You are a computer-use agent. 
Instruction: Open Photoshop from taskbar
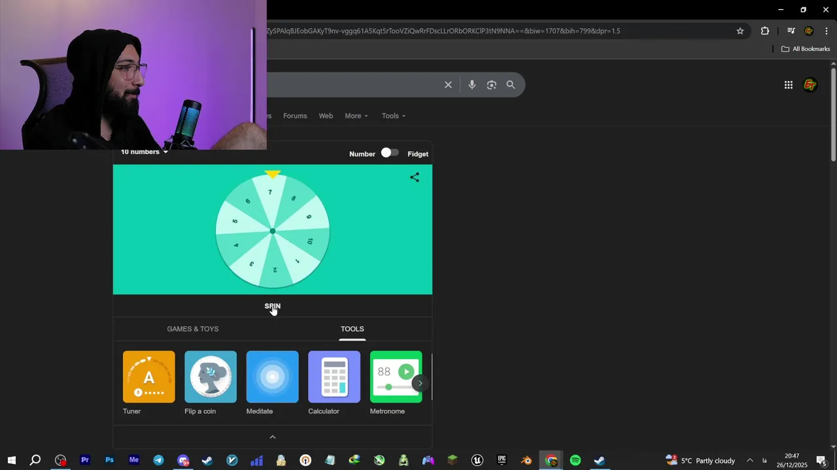[109, 460]
